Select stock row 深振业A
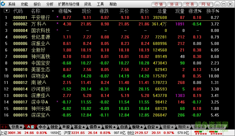The image size is (235, 136). (x=112, y=43)
